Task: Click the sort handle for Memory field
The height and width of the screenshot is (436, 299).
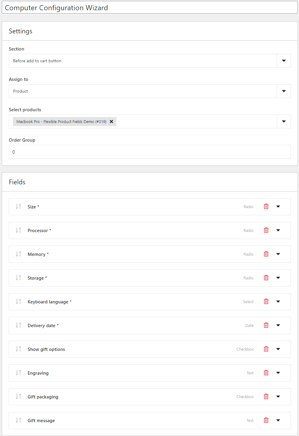Action: coord(19,254)
